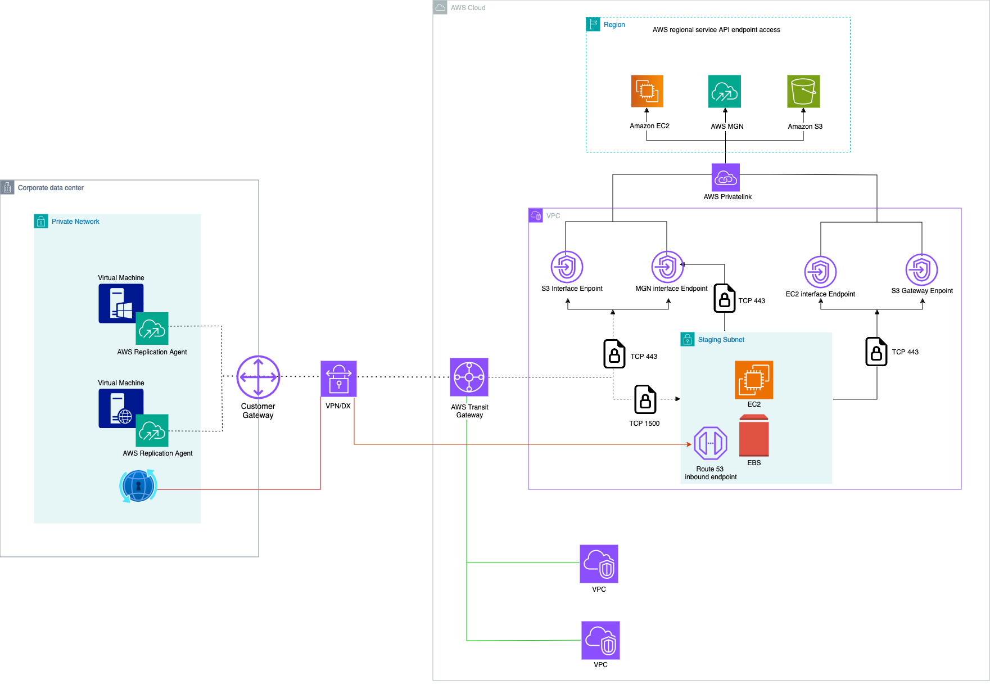Click the 'Private Network' label
Viewport: 990px width, 693px height.
75,222
